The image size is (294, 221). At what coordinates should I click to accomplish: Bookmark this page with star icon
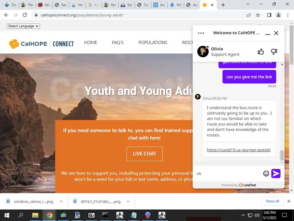tap(258, 15)
